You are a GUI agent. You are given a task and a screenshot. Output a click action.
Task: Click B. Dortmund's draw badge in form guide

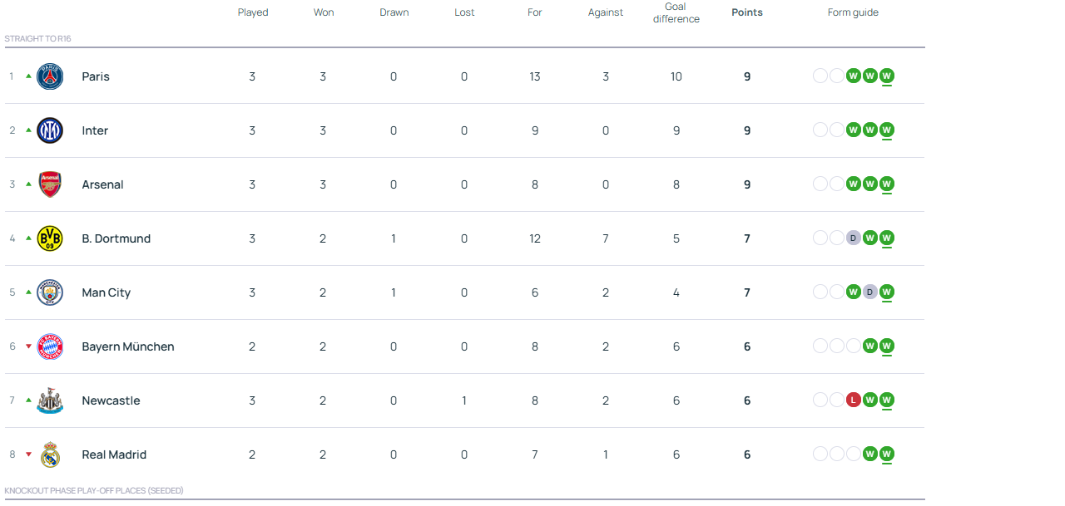click(x=853, y=238)
